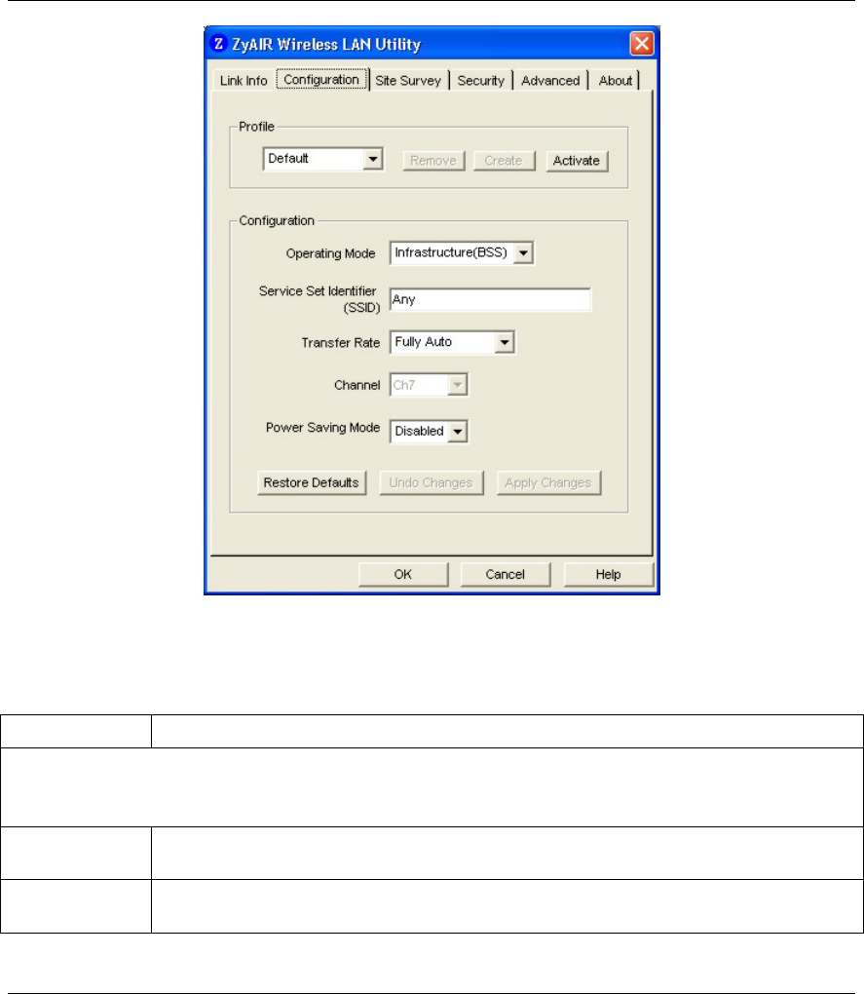Click the Transfer Rate label
This screenshot has width=864, height=994.
click(341, 343)
